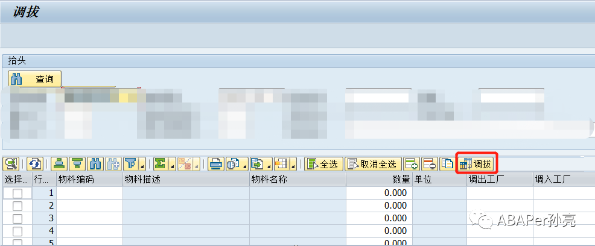Click the Find binoculars icon in the grid toolbar
Viewport: 595px width, 246px height.
(x=95, y=164)
